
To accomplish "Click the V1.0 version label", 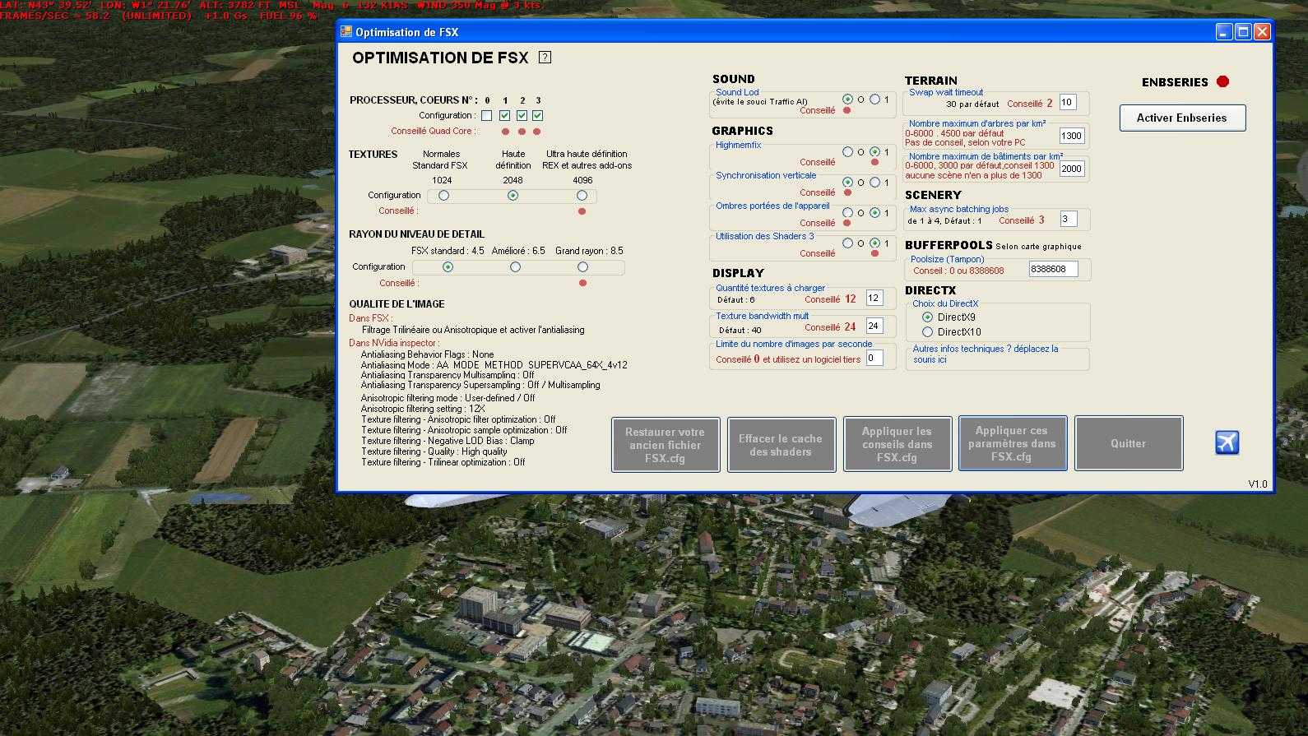I will (1258, 484).
